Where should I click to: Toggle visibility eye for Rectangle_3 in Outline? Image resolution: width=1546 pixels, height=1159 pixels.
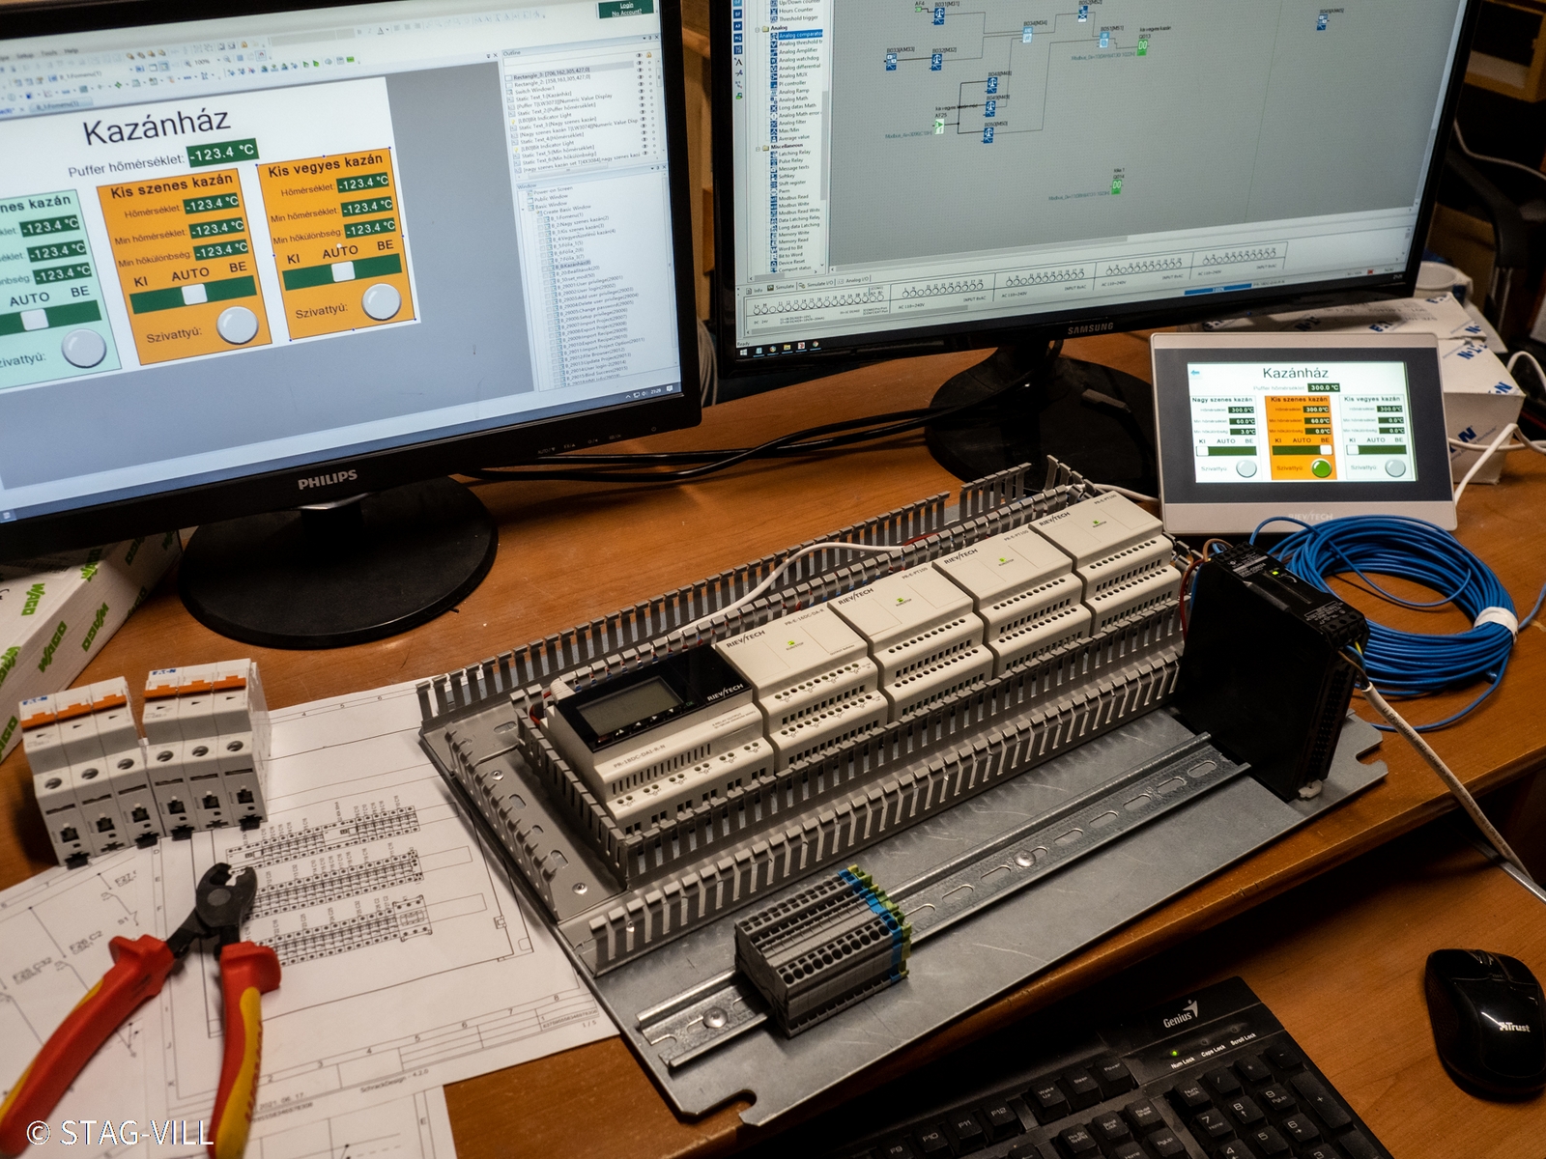tap(639, 71)
